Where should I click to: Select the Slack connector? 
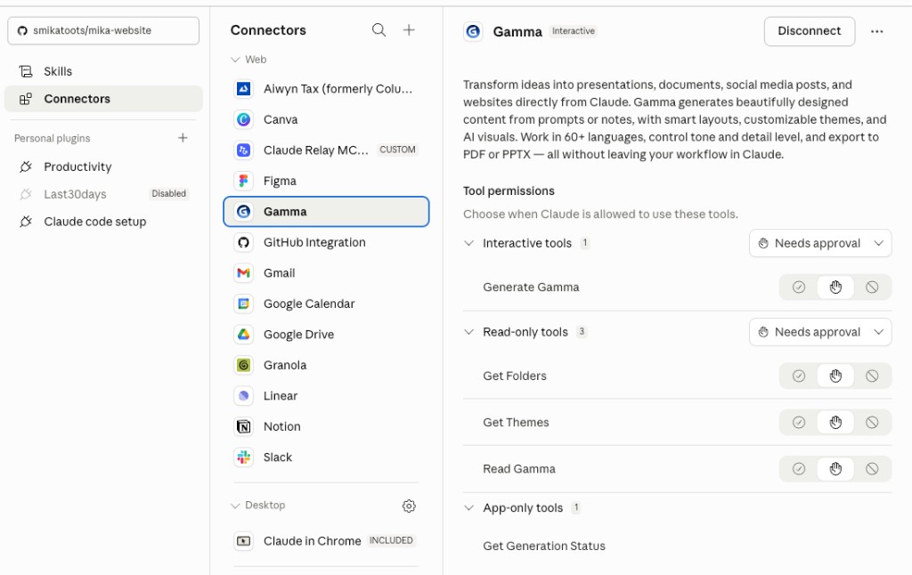pyautogui.click(x=277, y=458)
